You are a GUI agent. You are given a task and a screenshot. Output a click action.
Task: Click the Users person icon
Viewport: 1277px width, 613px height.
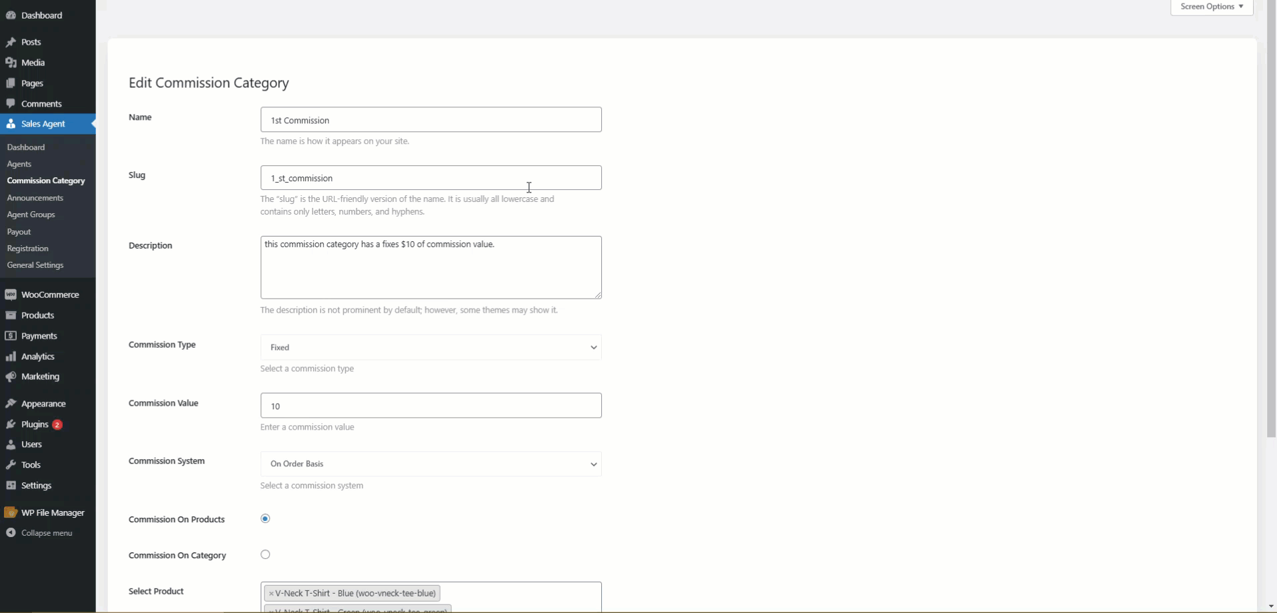pos(11,444)
